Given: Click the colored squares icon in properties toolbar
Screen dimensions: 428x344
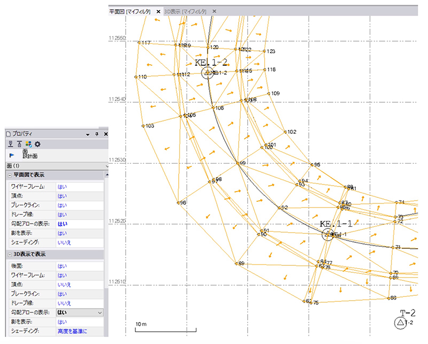Looking at the screenshot, I should click(29, 144).
